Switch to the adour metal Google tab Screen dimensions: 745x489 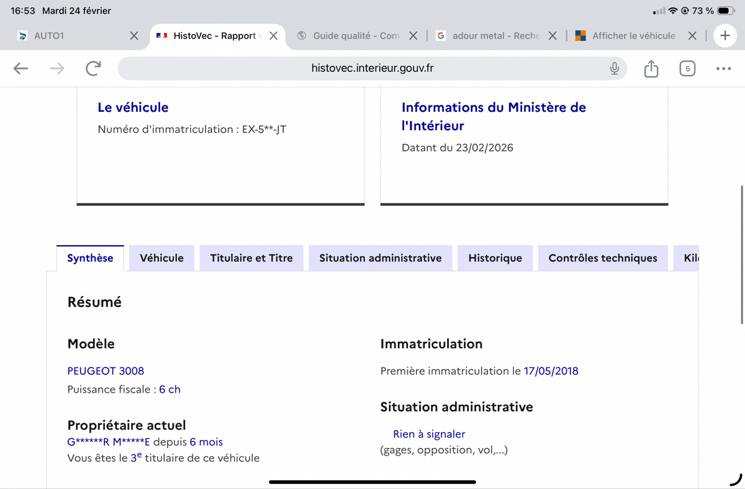pyautogui.click(x=487, y=36)
